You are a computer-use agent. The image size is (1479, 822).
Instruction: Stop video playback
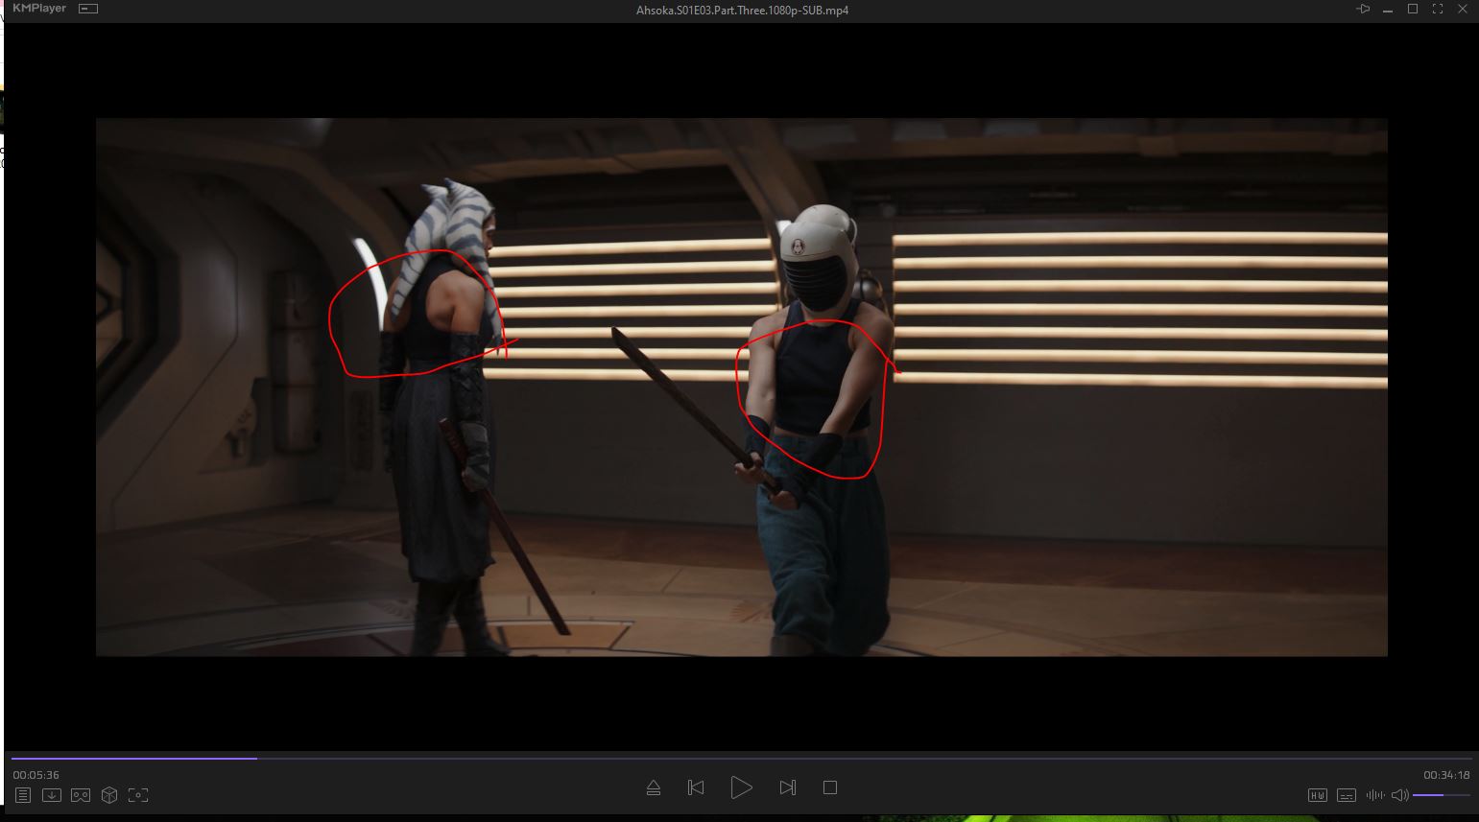pyautogui.click(x=830, y=787)
